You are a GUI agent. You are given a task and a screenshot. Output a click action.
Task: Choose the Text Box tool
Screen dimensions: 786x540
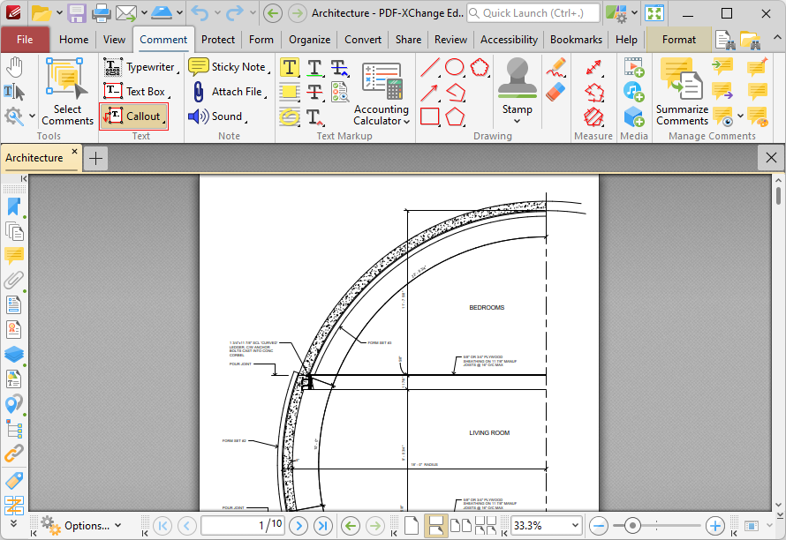[136, 92]
